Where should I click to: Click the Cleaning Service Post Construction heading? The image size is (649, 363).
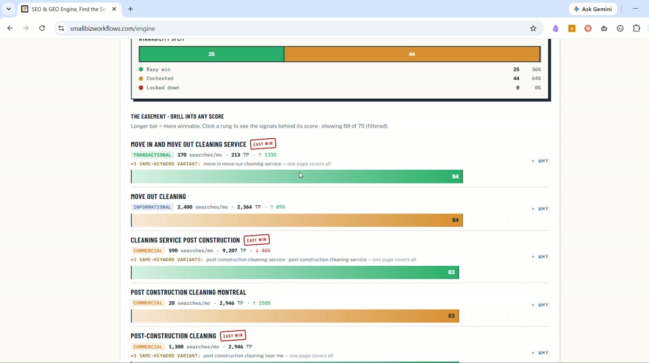pos(185,240)
